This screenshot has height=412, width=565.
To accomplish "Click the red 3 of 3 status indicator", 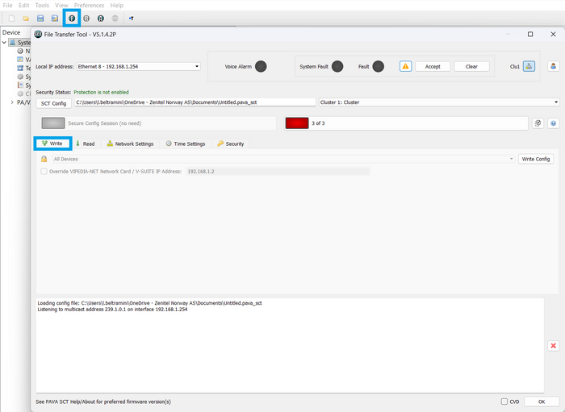I will [297, 123].
